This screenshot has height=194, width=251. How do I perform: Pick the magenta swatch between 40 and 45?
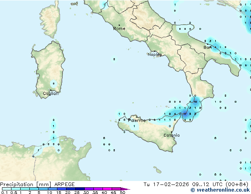click(107, 189)
